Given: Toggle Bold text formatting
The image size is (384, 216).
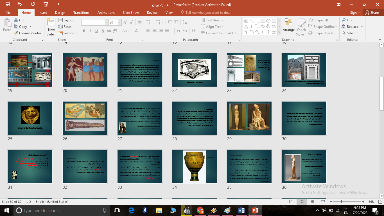Looking at the screenshot, I should [84, 31].
